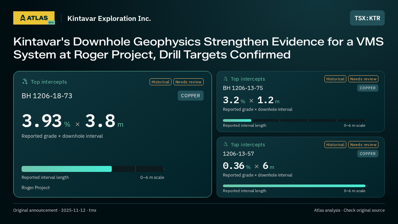Viewport: 398px width, 224px height.
Task: Click 0–6 m scale label in BH 1206-18-73 card
Action: click(152, 177)
